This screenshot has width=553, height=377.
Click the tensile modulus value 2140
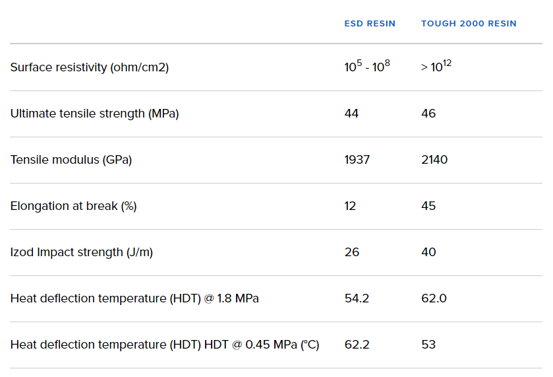tap(434, 160)
